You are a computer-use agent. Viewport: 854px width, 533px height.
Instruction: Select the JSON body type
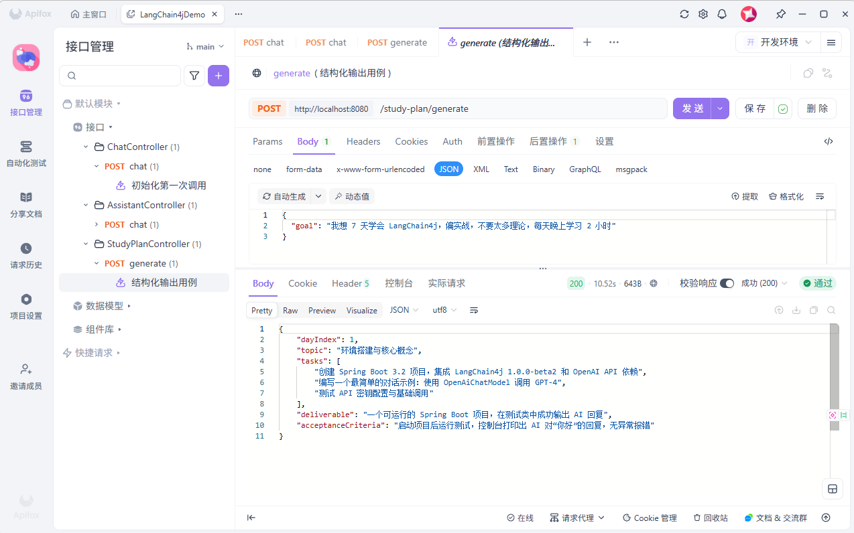pyautogui.click(x=449, y=169)
